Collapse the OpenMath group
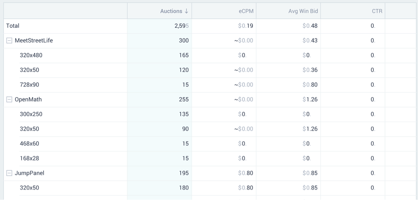Viewport: 418px width, 200px height. click(x=9, y=99)
